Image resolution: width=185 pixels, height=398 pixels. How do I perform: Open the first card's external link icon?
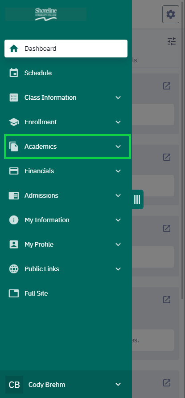(x=167, y=86)
